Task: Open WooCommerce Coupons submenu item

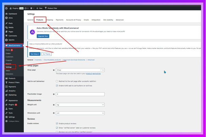Action: 9,60
